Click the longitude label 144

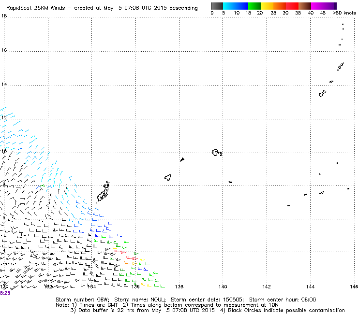[x=310, y=286]
